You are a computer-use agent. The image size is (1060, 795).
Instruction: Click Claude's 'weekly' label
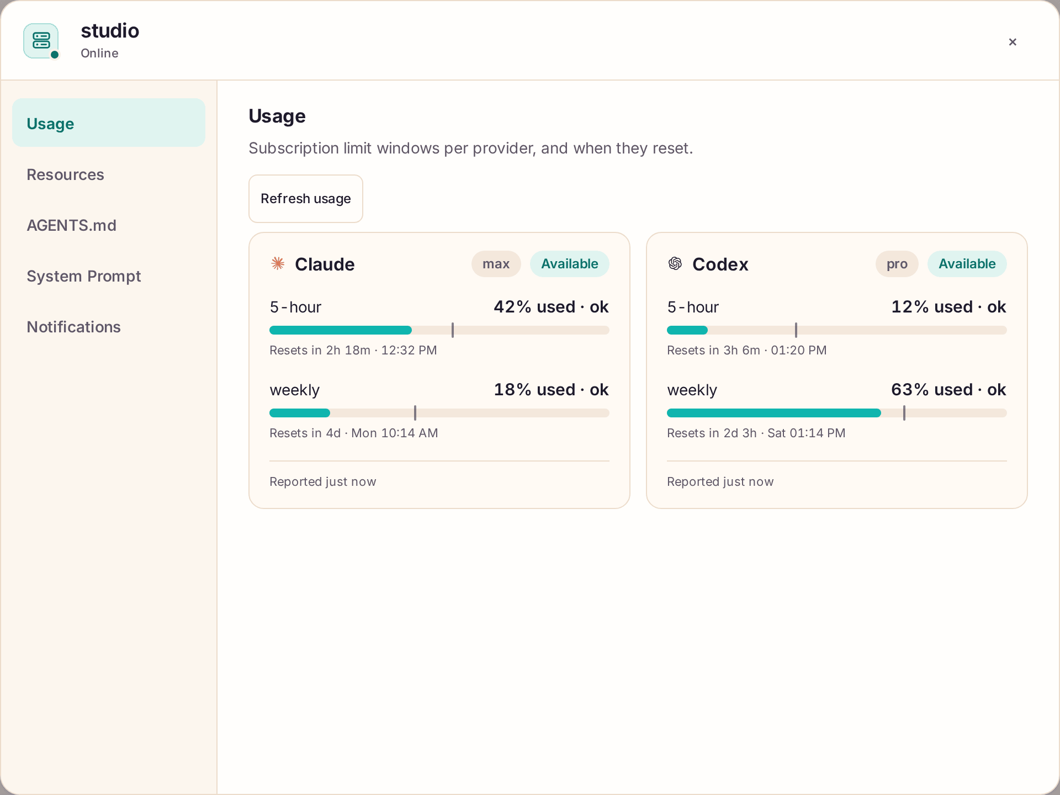[294, 390]
